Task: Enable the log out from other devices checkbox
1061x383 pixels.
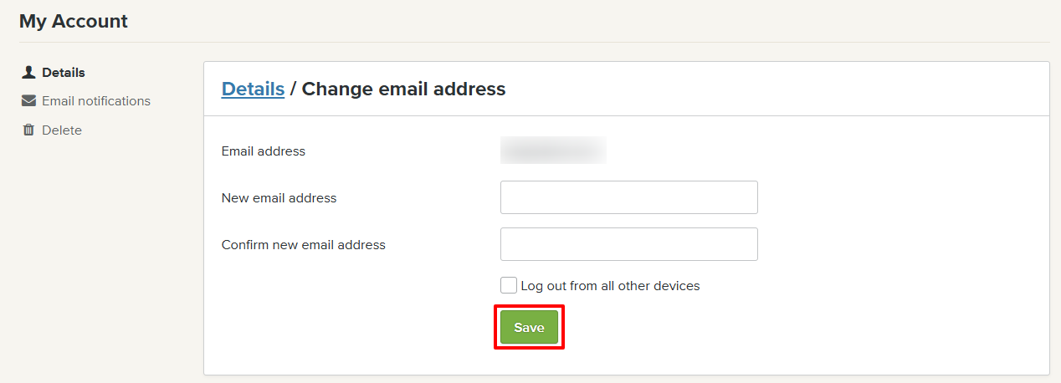Action: click(509, 285)
